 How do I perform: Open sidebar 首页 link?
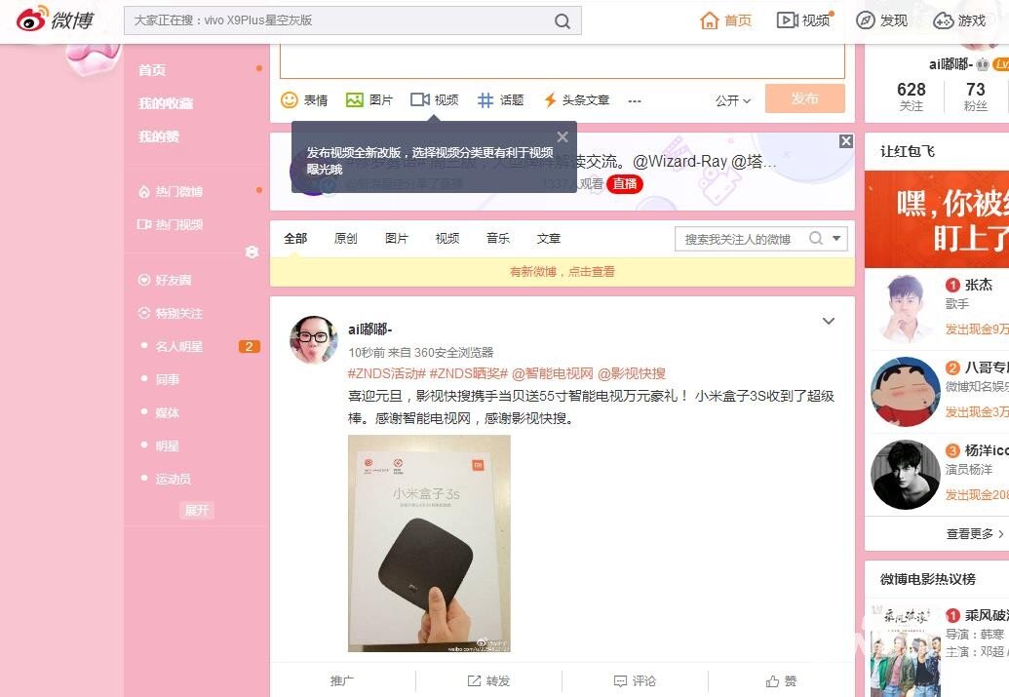tap(152, 70)
